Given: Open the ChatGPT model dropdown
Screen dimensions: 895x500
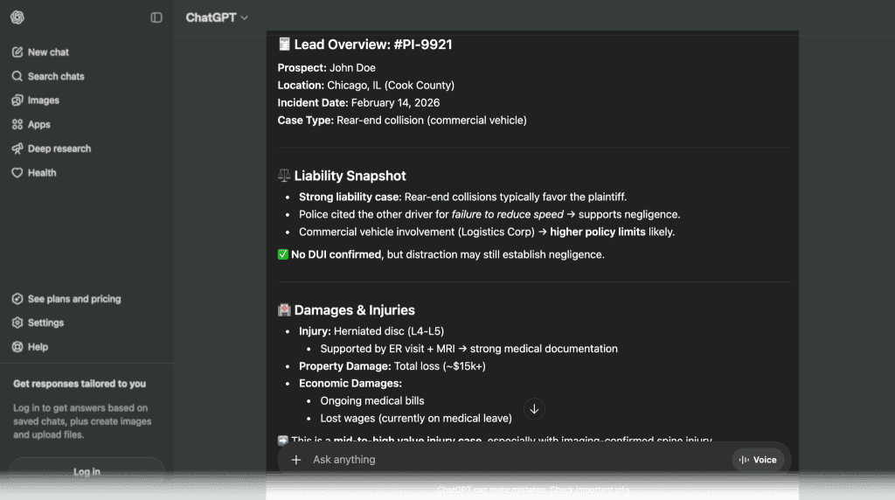Looking at the screenshot, I should click(217, 17).
